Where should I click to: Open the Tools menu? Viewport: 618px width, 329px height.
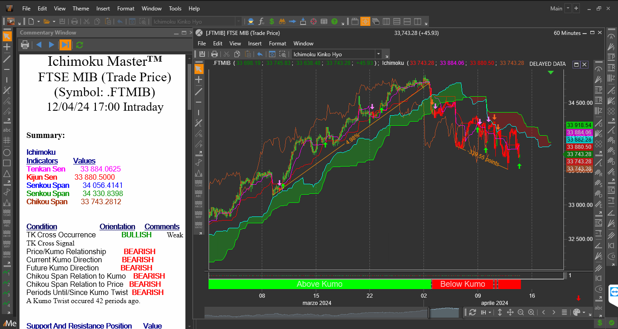pos(175,8)
